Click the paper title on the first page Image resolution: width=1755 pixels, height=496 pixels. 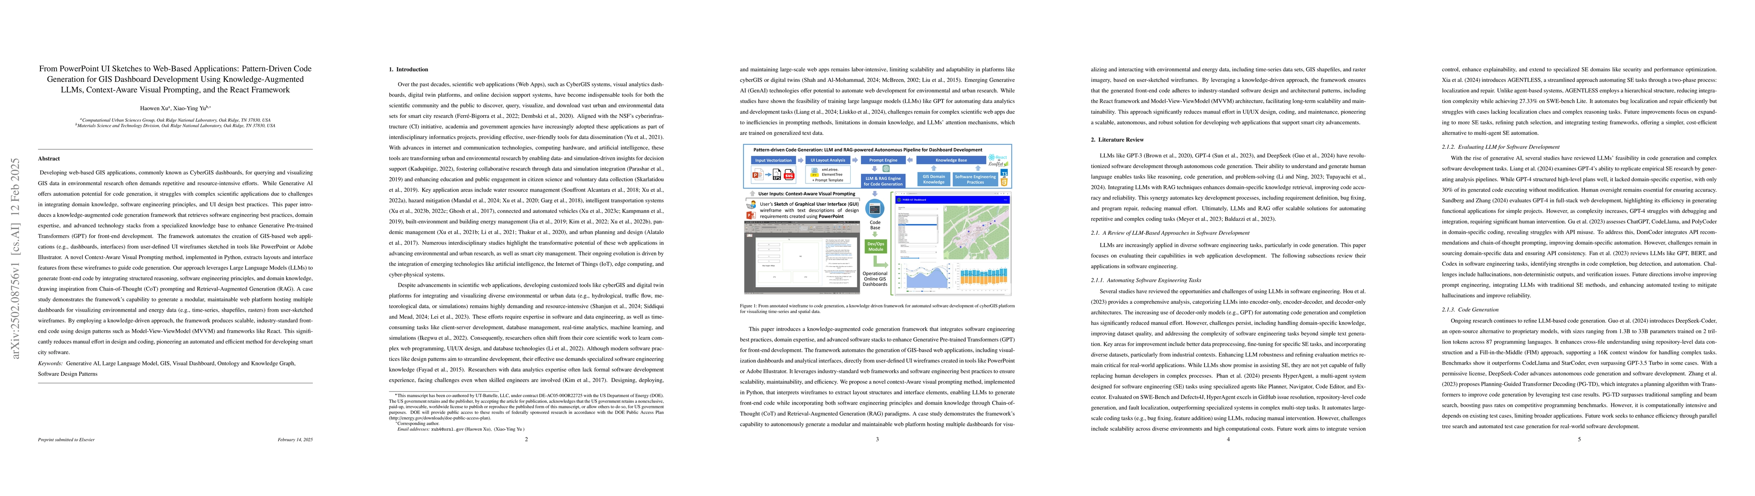click(x=175, y=79)
